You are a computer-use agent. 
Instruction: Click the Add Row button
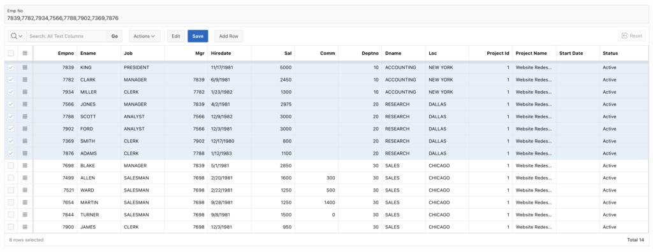click(229, 36)
